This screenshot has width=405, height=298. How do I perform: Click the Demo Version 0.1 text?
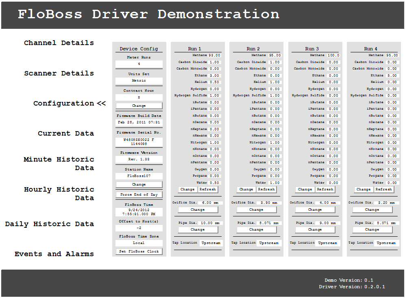point(349,280)
